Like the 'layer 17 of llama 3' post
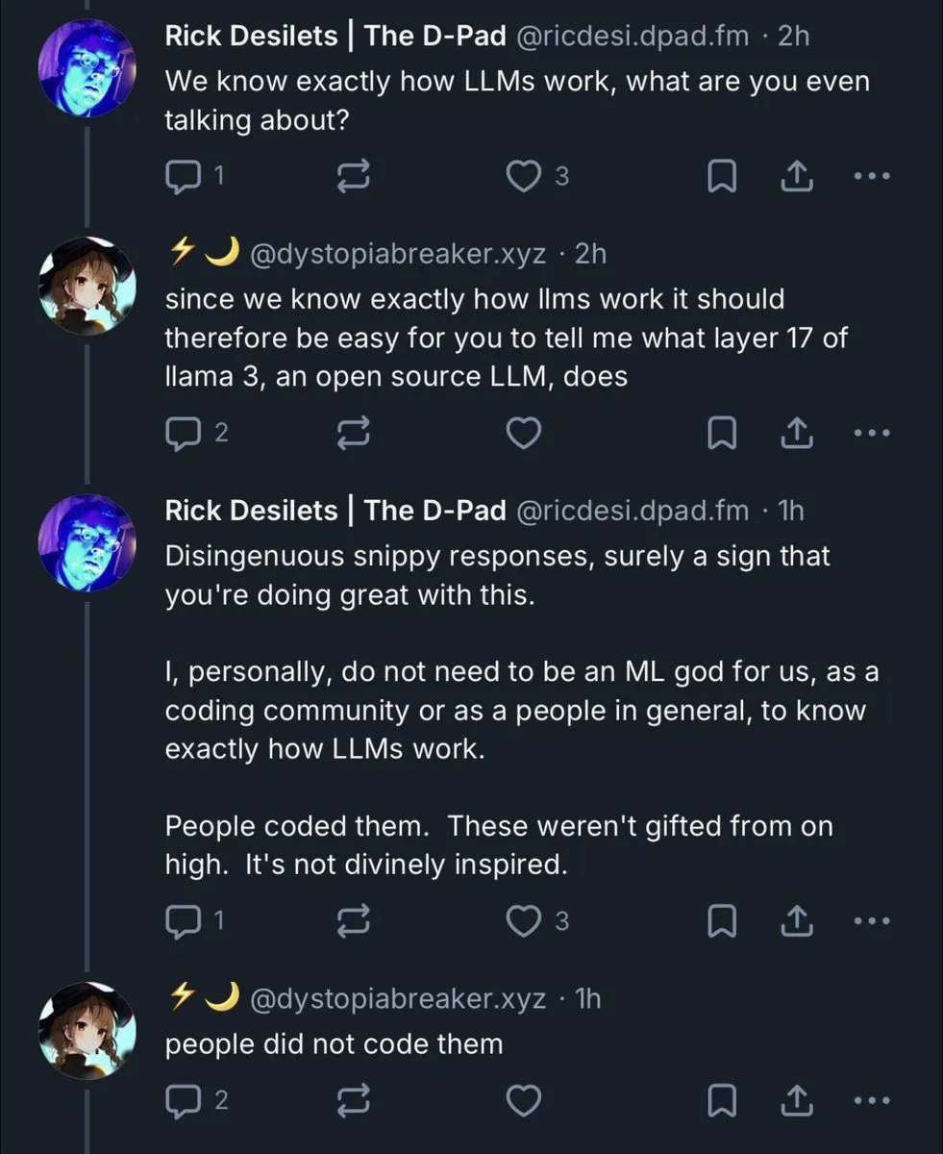943x1154 pixels. [x=523, y=434]
